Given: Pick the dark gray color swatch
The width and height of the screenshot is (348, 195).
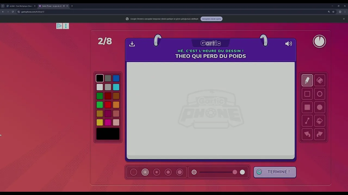Looking at the screenshot, I should [x=108, y=78].
